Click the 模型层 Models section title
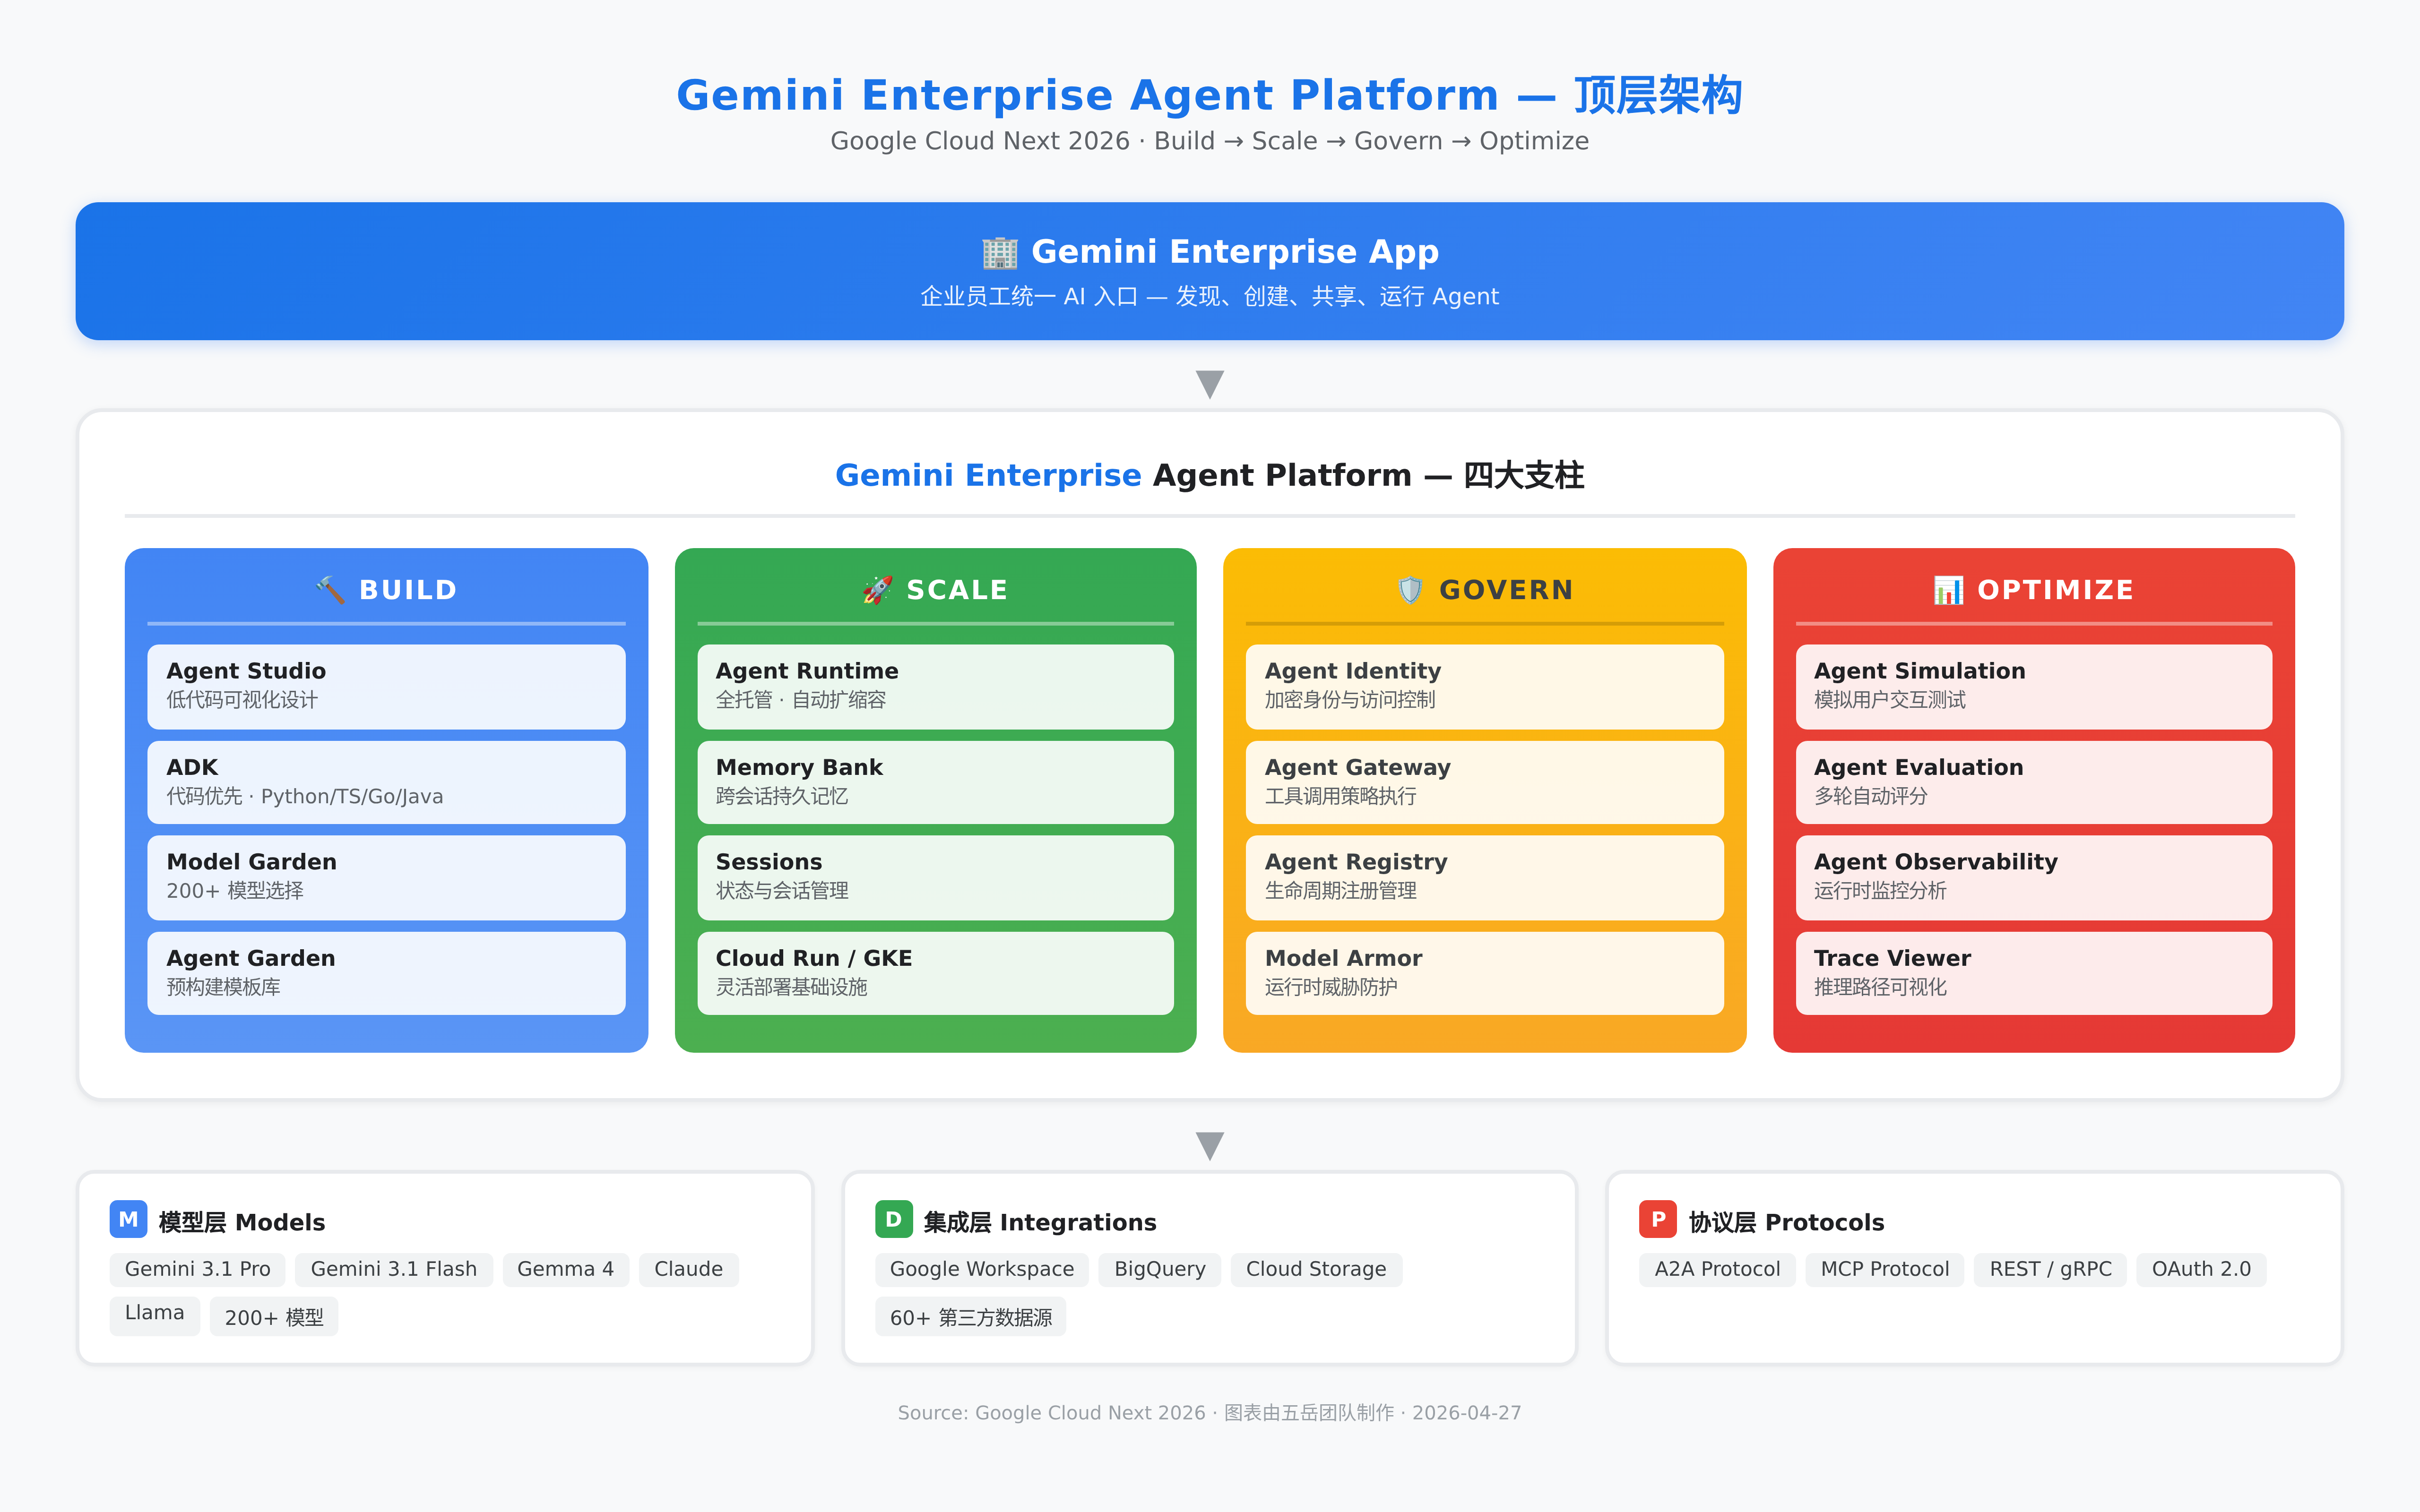Image resolution: width=2420 pixels, height=1512 pixels. point(241,1222)
